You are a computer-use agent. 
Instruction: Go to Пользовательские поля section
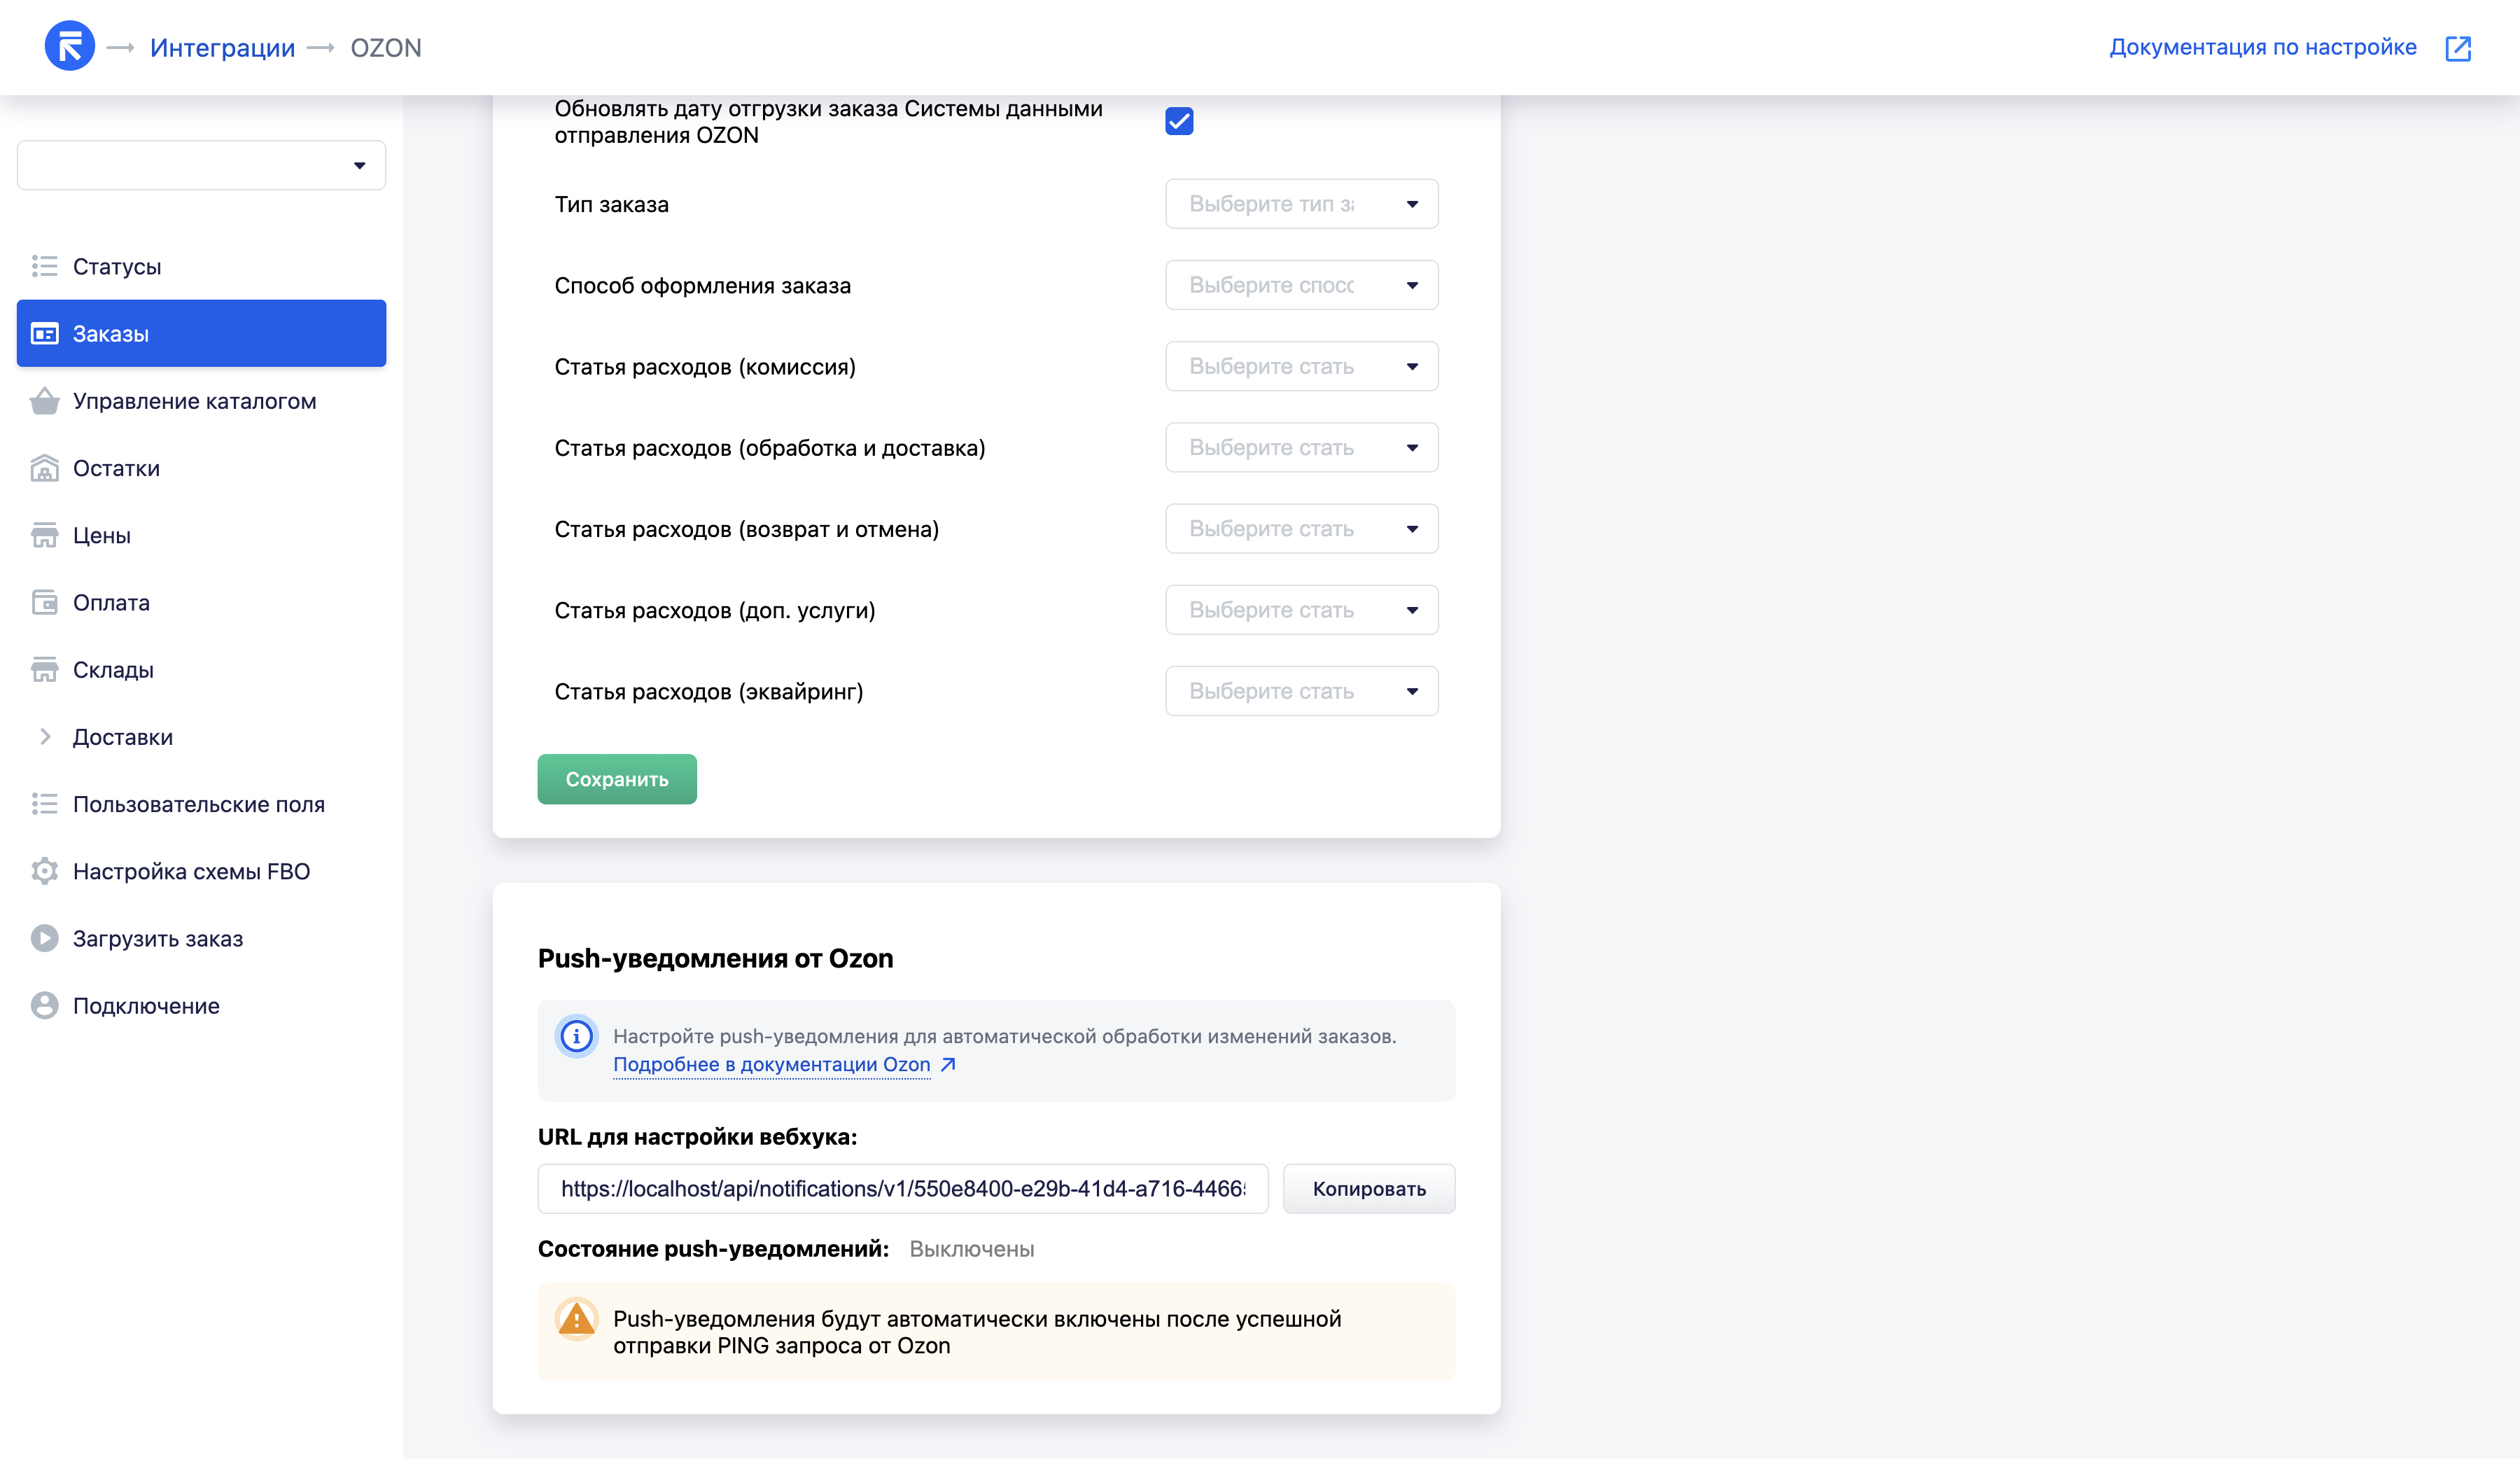[x=198, y=804]
